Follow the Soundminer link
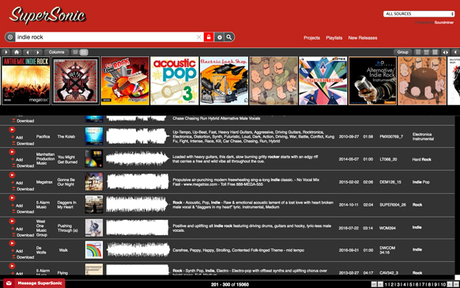Image resolution: width=460 pixels, height=288 pixels. (x=444, y=22)
